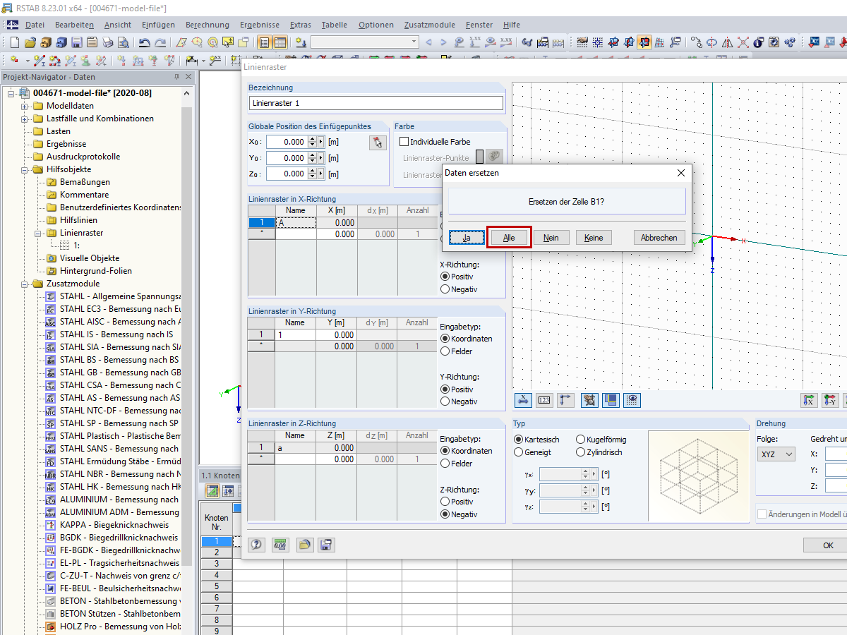The height and width of the screenshot is (635, 847).
Task: Collapse the Hilfsobjekte tree node
Action: [x=24, y=169]
